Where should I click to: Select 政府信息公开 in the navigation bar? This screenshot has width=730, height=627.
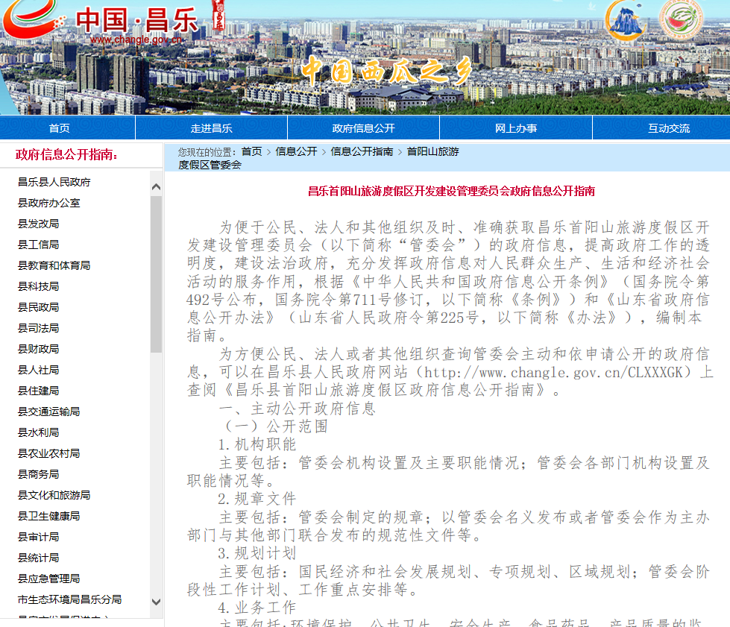click(363, 128)
